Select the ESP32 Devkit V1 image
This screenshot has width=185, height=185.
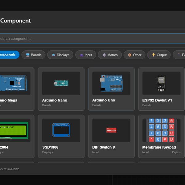pos(161,83)
